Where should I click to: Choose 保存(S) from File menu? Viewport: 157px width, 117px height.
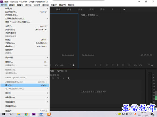25,40
